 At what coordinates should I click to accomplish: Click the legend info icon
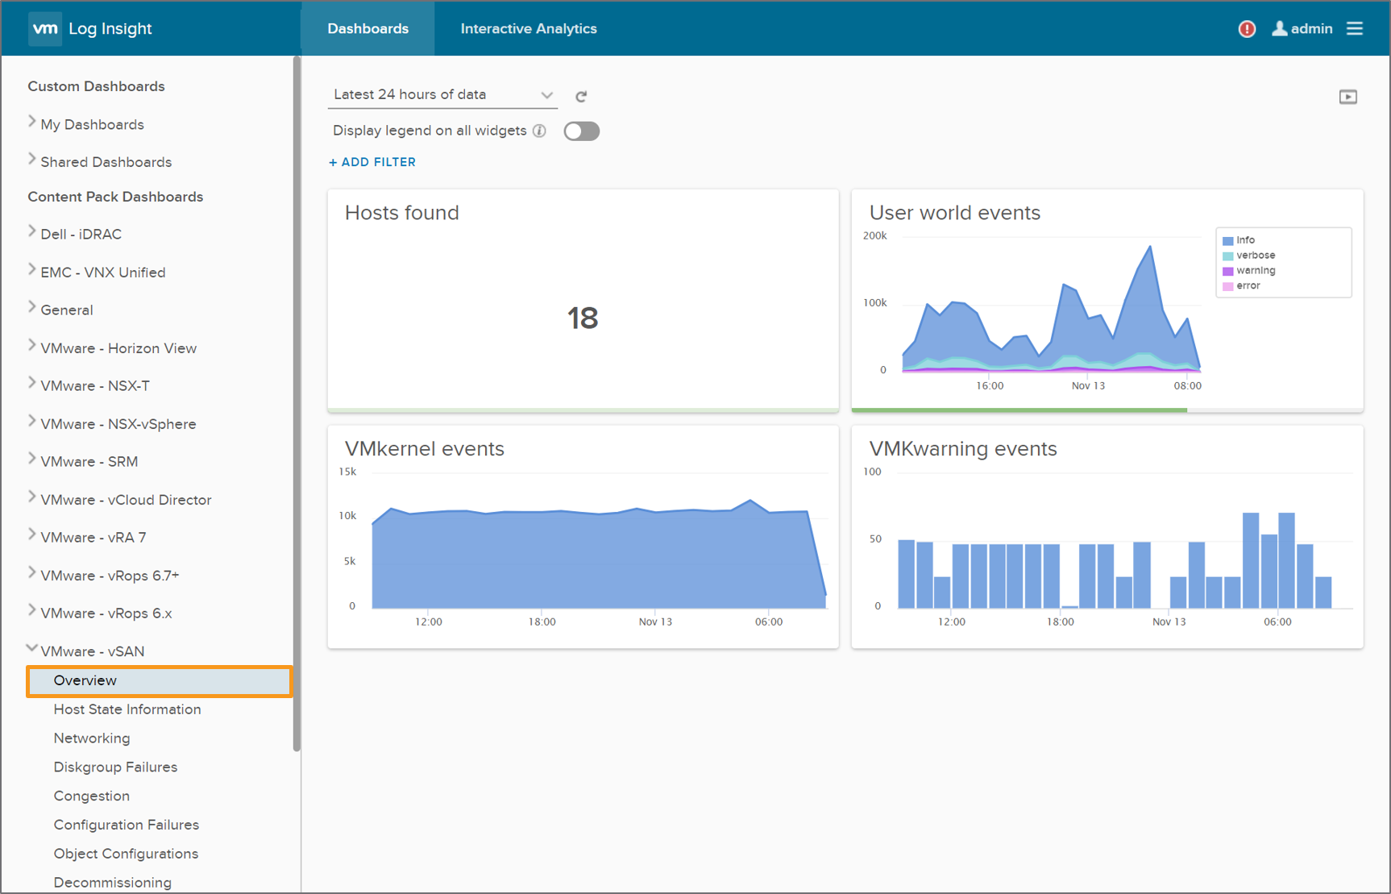tap(539, 131)
